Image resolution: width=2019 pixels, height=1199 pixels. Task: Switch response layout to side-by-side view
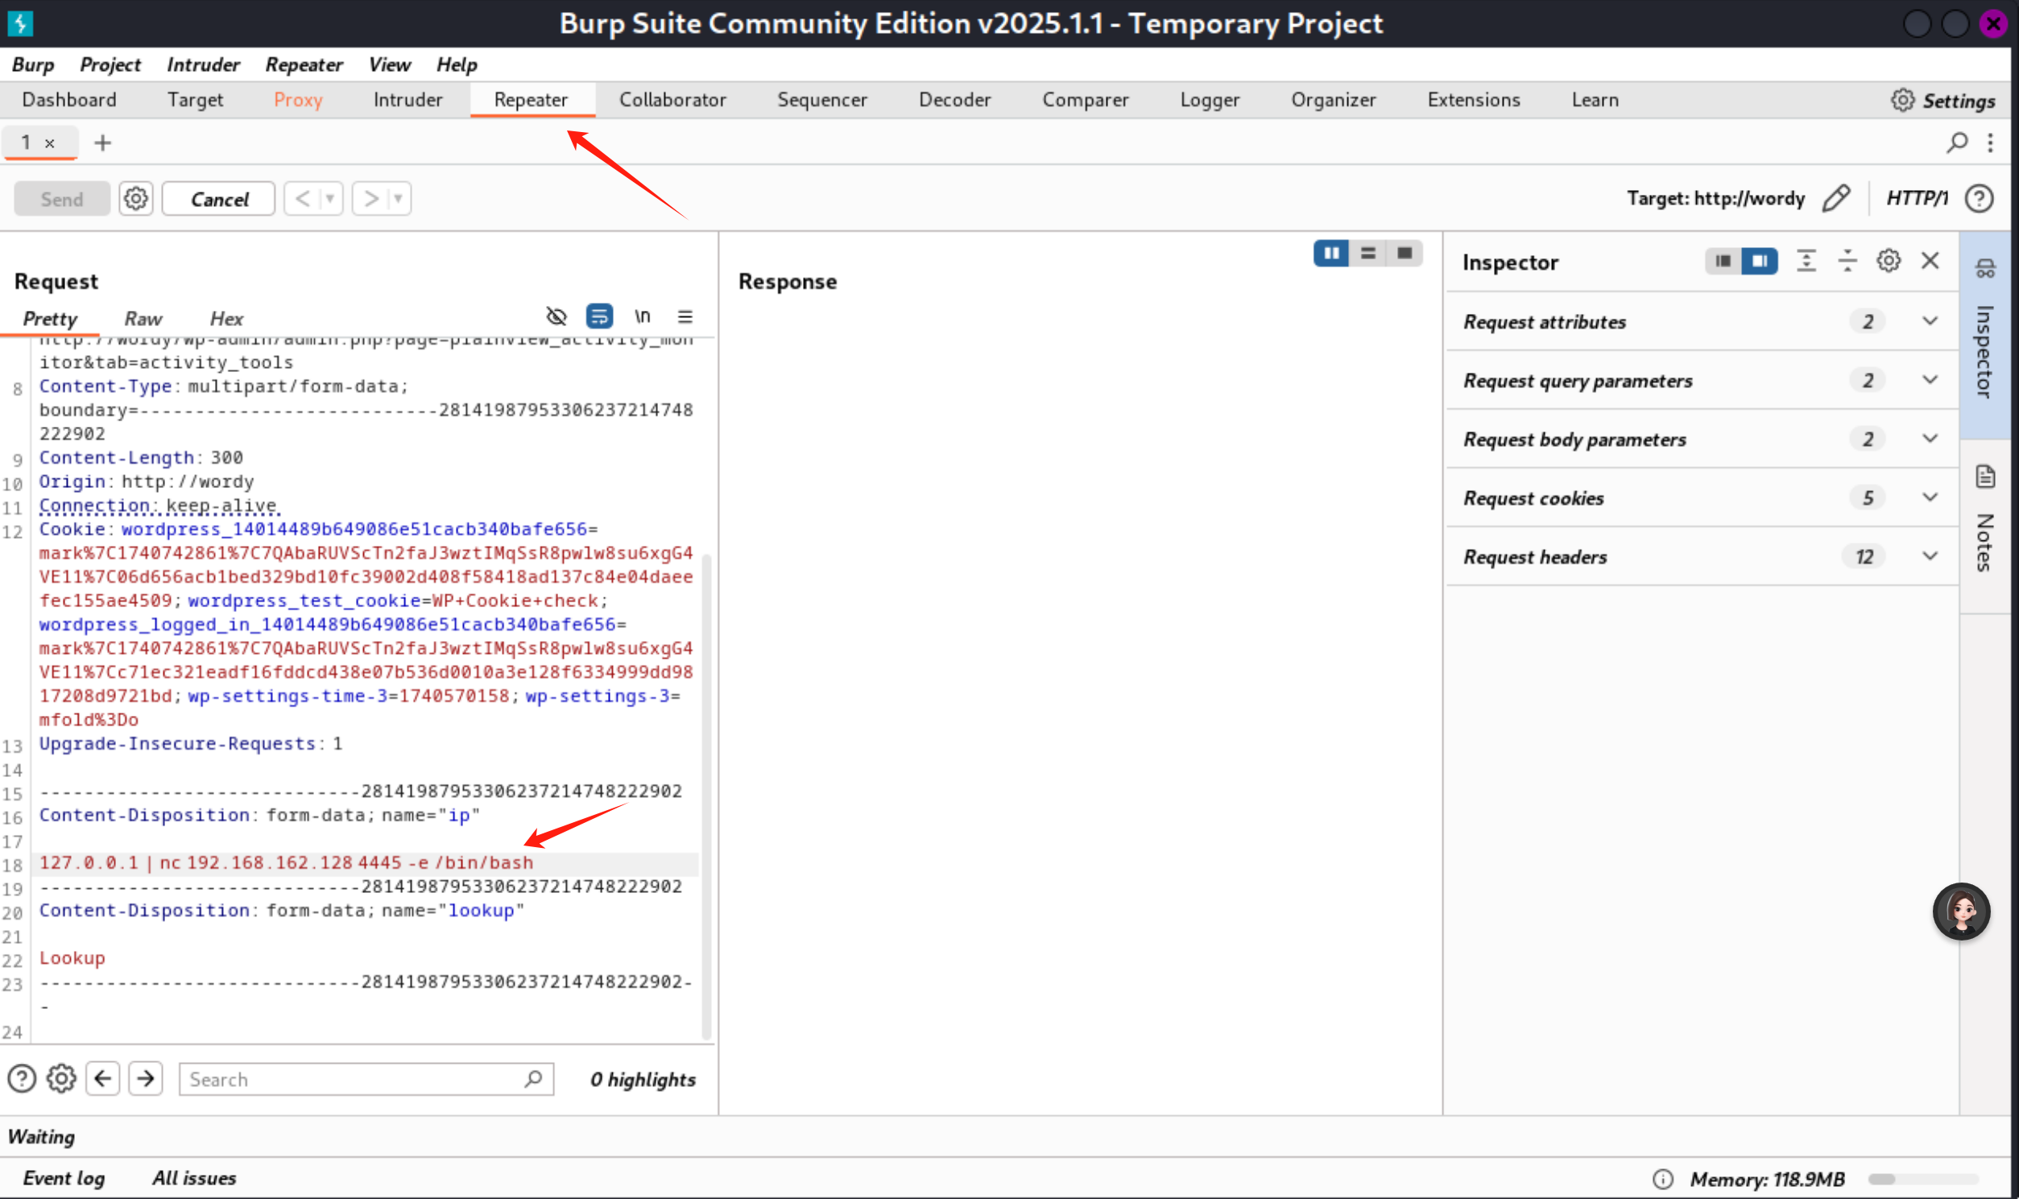(x=1330, y=254)
